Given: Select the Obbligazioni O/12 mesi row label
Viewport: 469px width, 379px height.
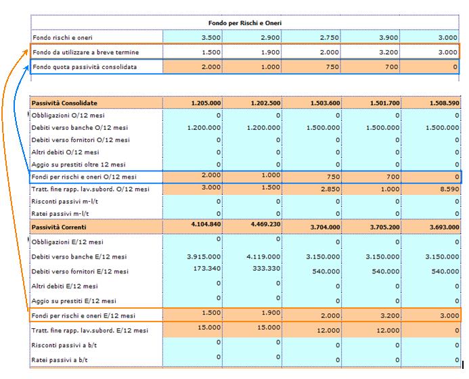Looking at the screenshot, I should coord(68,116).
